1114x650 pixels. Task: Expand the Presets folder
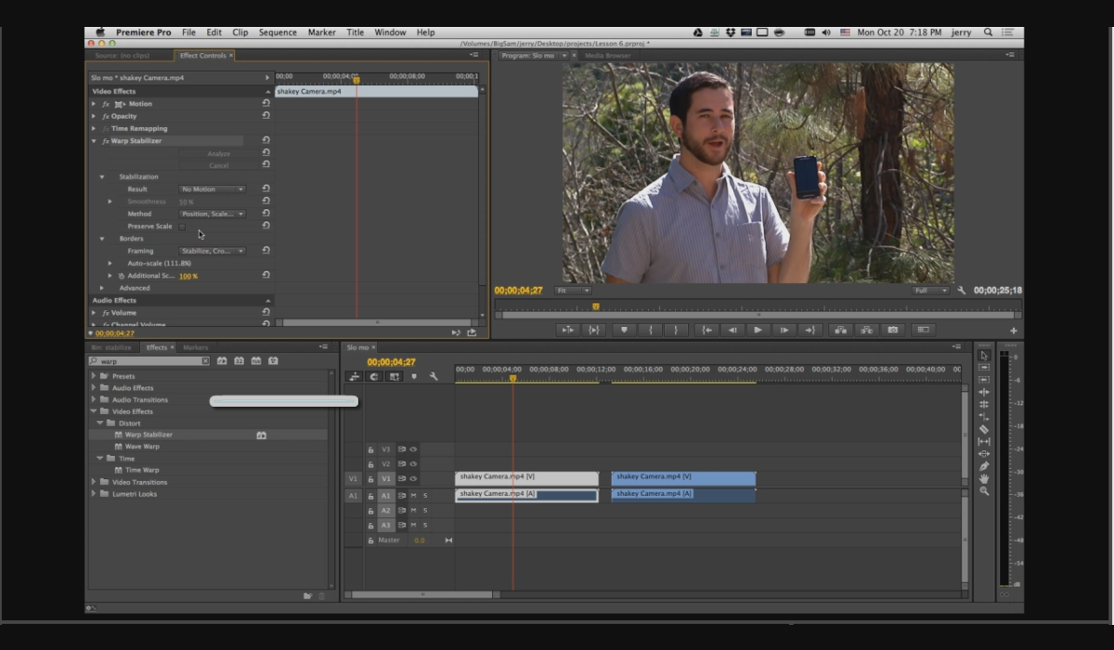(x=94, y=376)
